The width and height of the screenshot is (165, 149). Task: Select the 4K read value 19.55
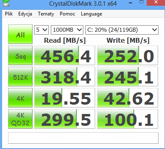pos(65,98)
